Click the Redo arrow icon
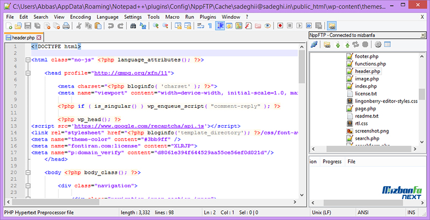Screen dimensions: 430x220 [120, 26]
